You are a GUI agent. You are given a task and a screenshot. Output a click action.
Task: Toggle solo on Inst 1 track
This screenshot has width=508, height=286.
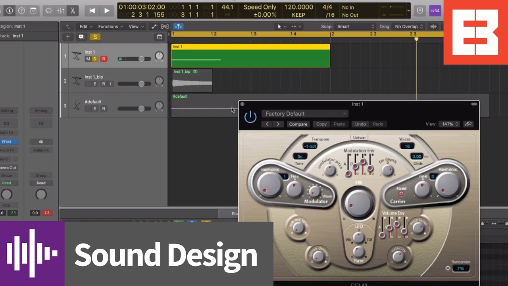95,59
